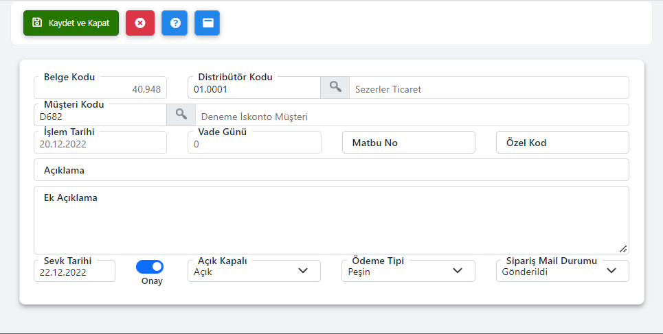Viewport: 663px width, 334px height.
Task: Click the Ek Açıklama resize handle
Action: [623, 249]
